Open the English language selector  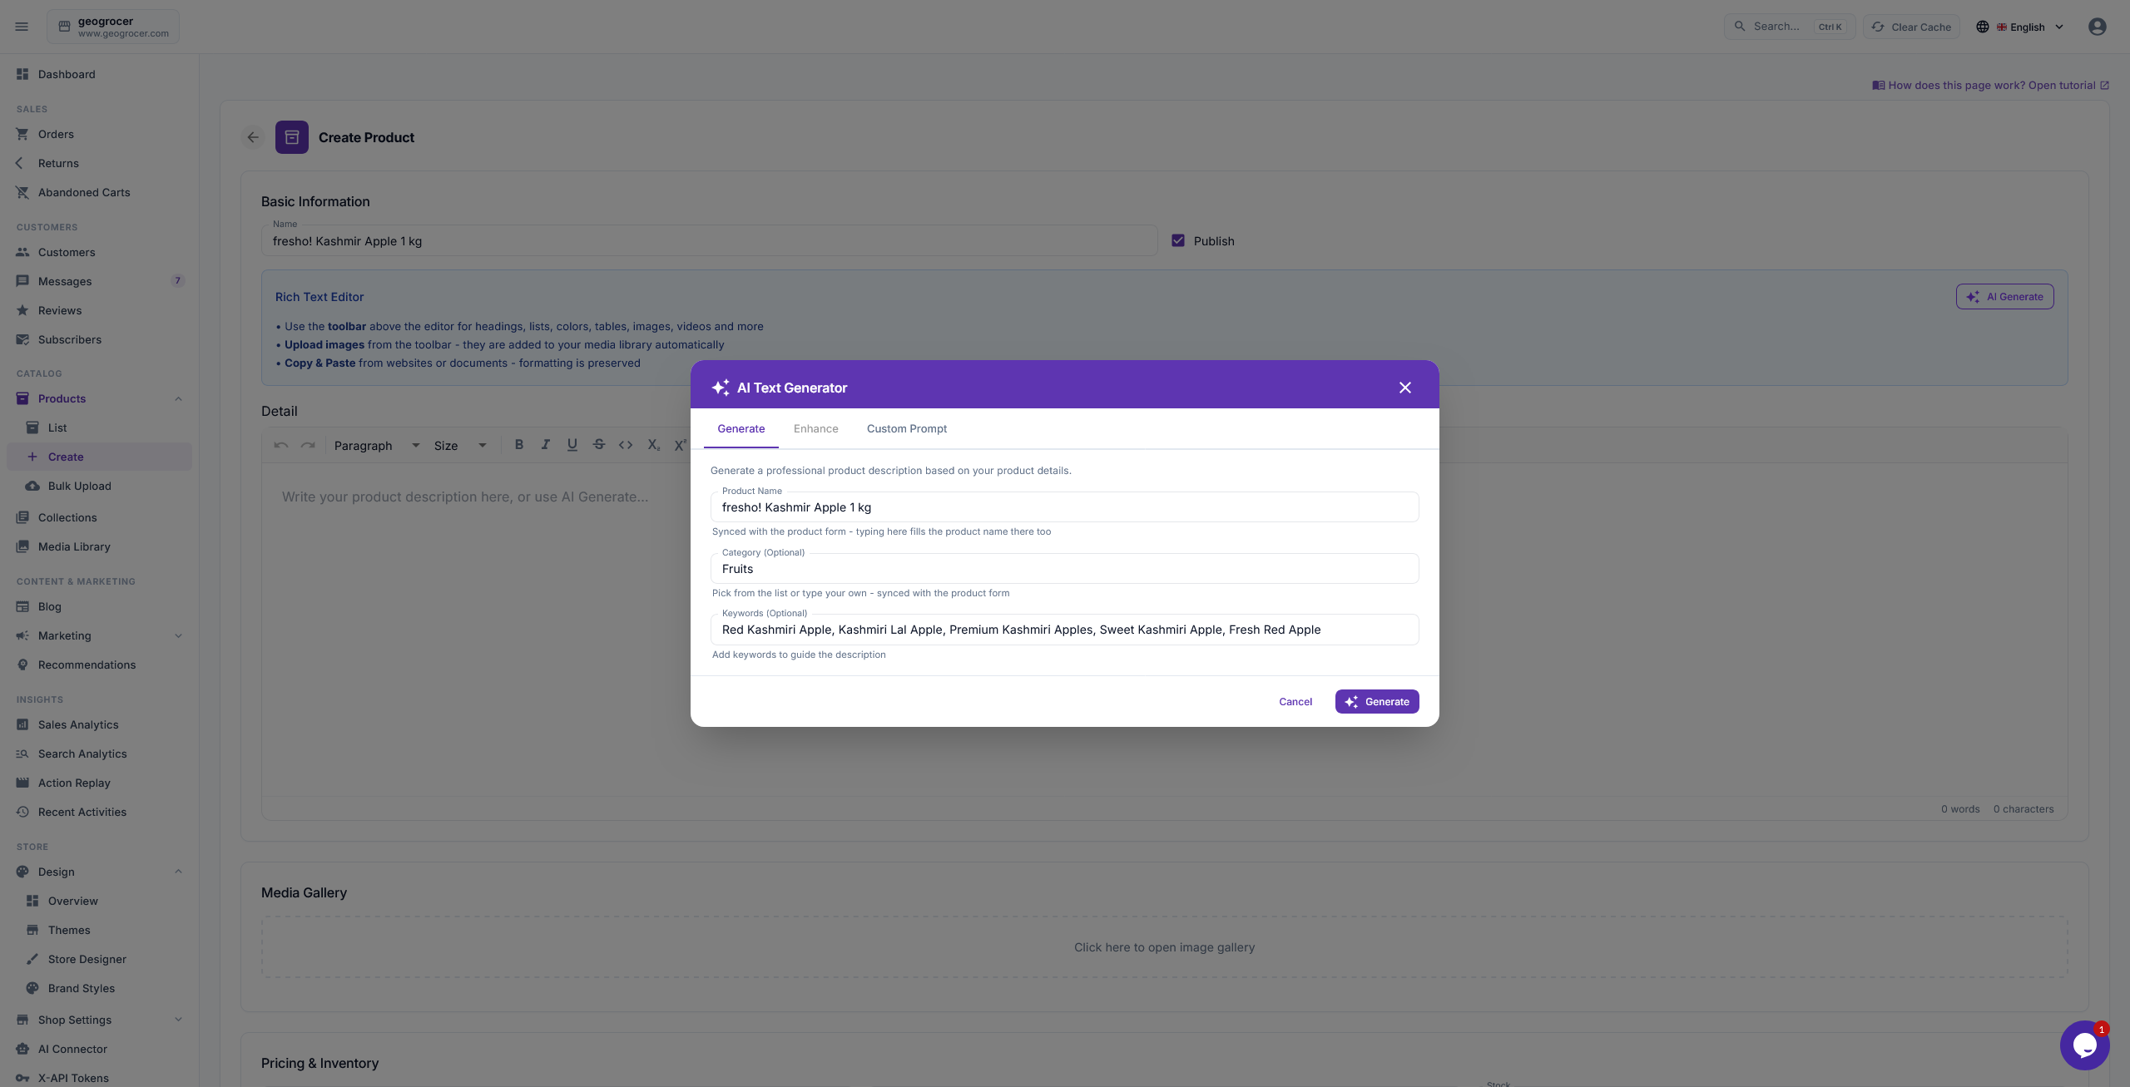[2020, 27]
